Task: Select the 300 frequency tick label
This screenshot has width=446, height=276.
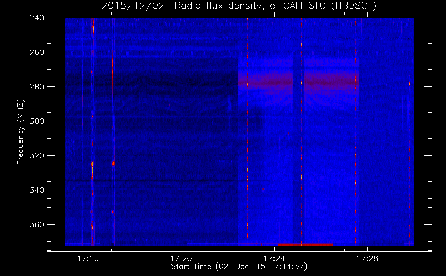Action: pyautogui.click(x=37, y=121)
